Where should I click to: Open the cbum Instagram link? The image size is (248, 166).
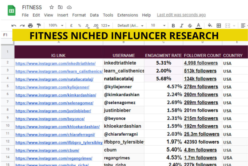(47, 150)
